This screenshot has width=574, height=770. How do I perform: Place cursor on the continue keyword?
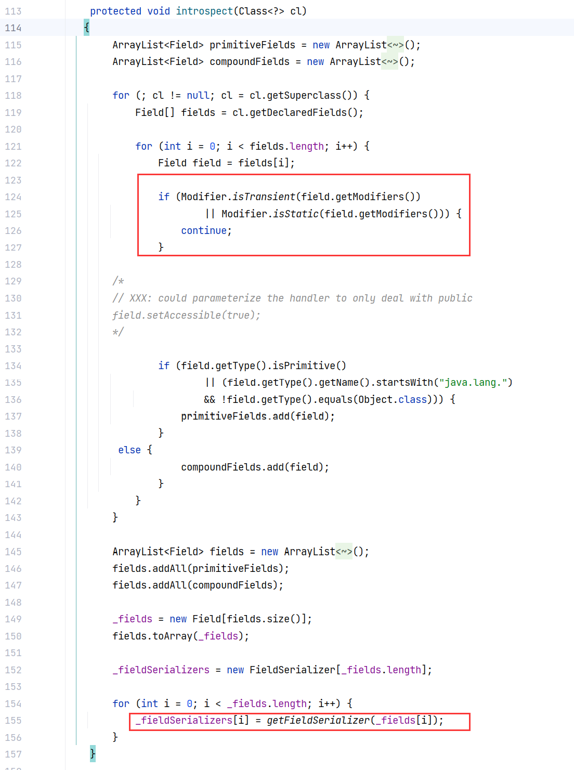(x=204, y=231)
